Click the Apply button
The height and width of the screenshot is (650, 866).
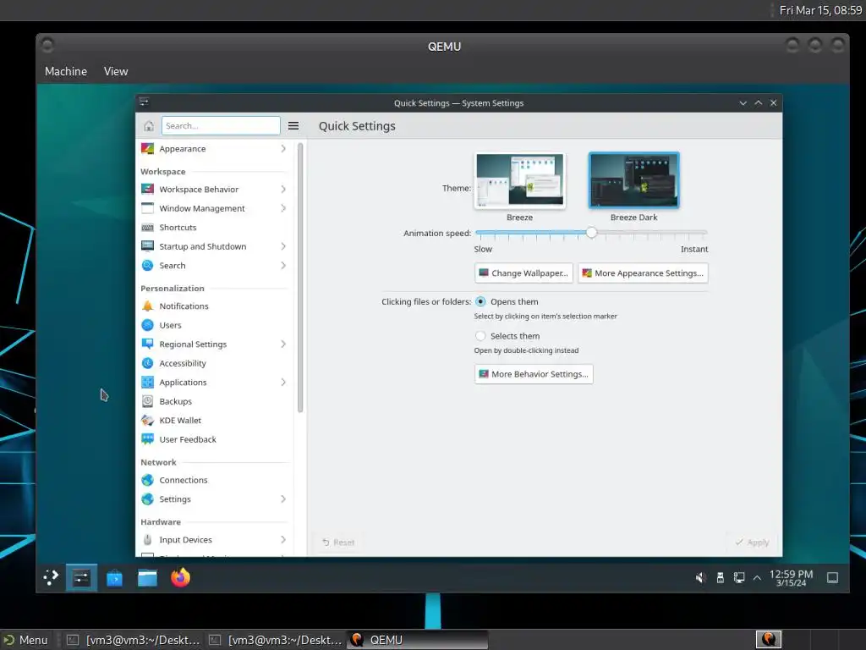point(752,543)
